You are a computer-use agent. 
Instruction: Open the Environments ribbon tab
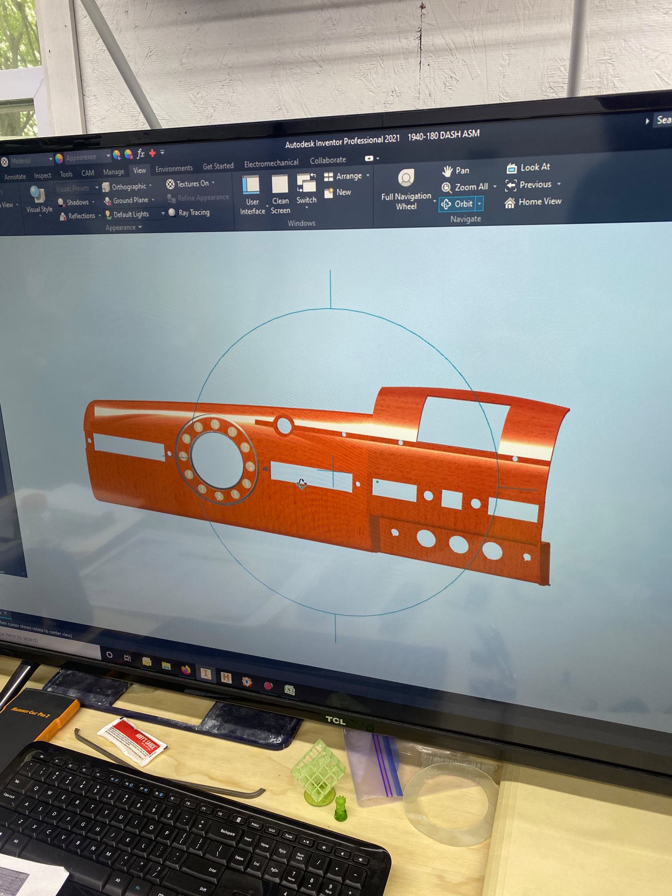point(174,168)
